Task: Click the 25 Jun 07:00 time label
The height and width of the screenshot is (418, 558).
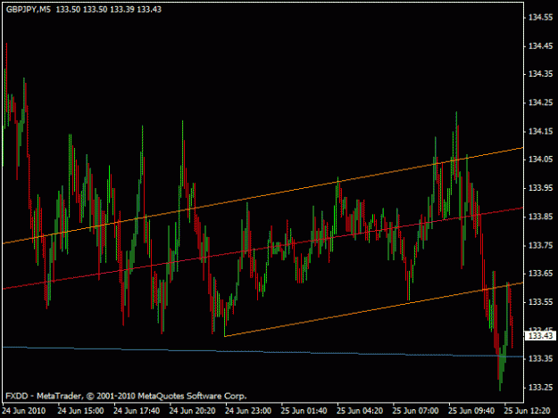Action: tap(415, 411)
